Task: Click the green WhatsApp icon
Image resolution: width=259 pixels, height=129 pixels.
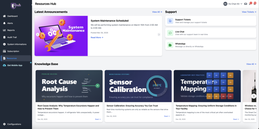Action: (170, 45)
